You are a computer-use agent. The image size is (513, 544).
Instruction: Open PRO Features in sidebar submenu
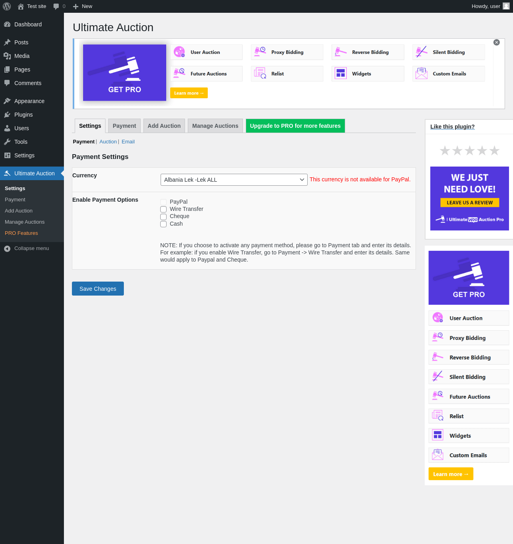[x=22, y=233]
